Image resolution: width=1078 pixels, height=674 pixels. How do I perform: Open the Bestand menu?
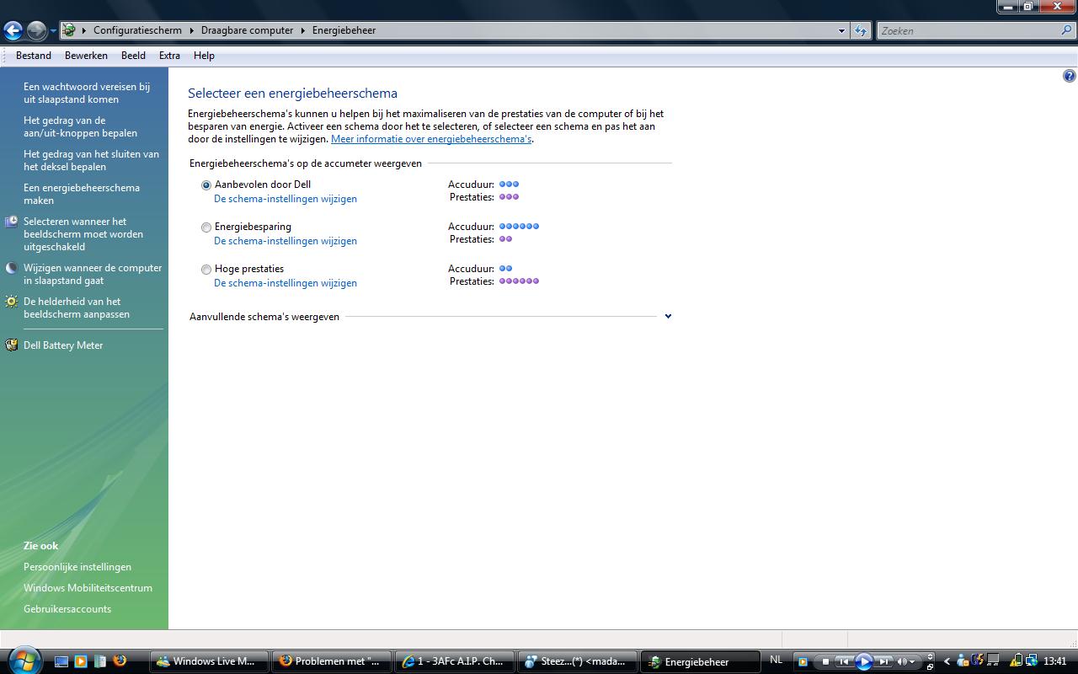point(34,56)
